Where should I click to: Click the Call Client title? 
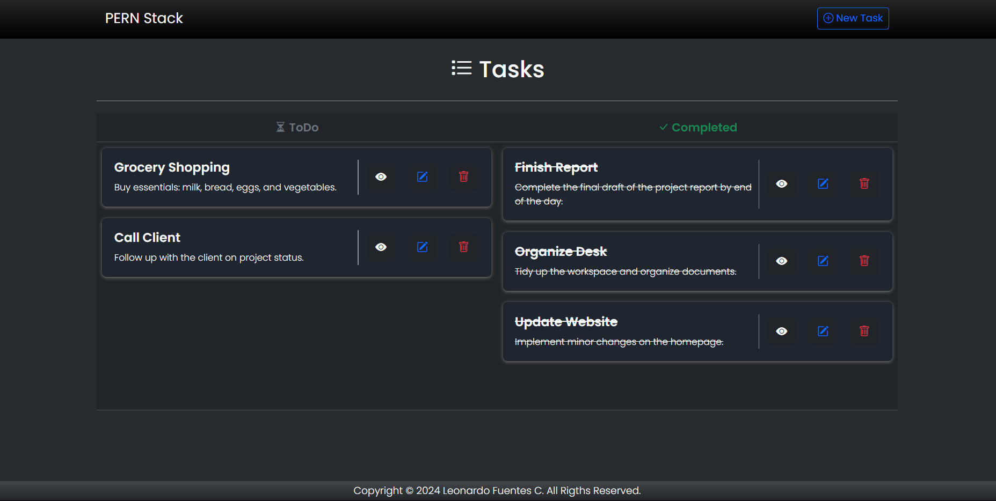coord(147,238)
